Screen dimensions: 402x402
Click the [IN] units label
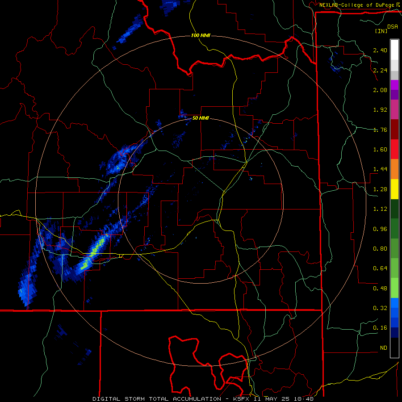pos(381,31)
